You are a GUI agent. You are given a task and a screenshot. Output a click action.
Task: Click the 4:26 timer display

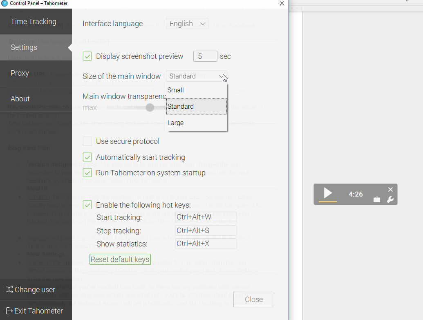pos(356,194)
